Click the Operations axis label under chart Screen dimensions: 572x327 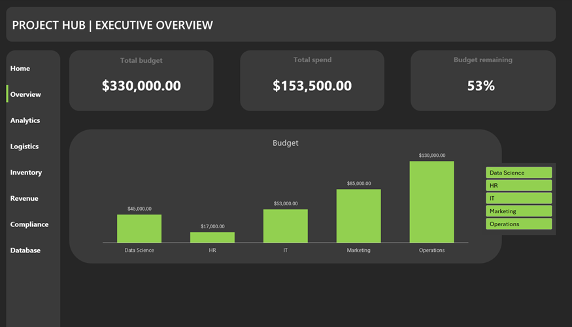[432, 250]
